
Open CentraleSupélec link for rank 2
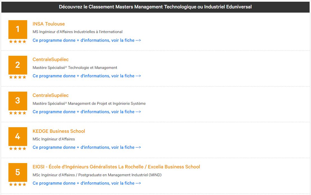click(x=51, y=59)
